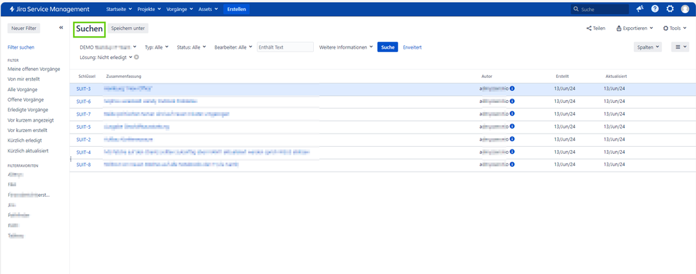Select Kürzlich aktualisiert filter

[x=28, y=150]
